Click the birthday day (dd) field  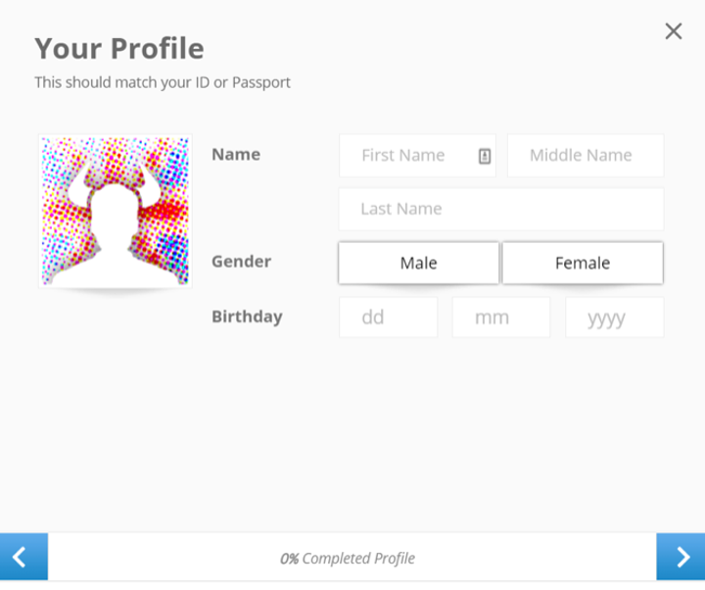pyautogui.click(x=388, y=318)
